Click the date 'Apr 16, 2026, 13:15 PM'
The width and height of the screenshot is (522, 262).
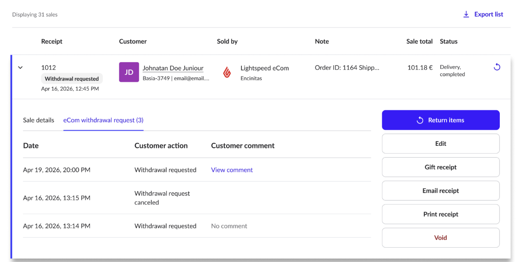coord(57,198)
